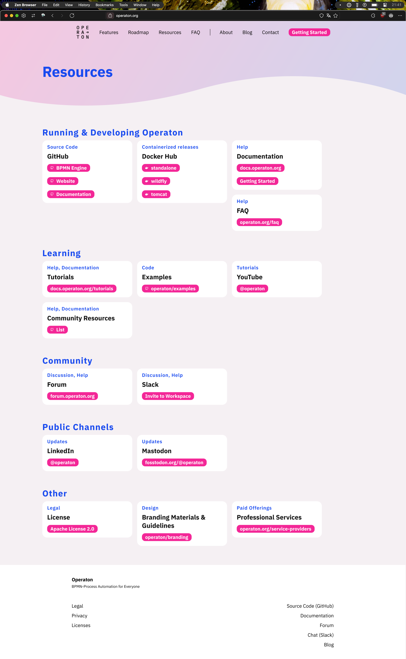Click the Roadmap navigation link
Image resolution: width=406 pixels, height=659 pixels.
[x=138, y=33]
